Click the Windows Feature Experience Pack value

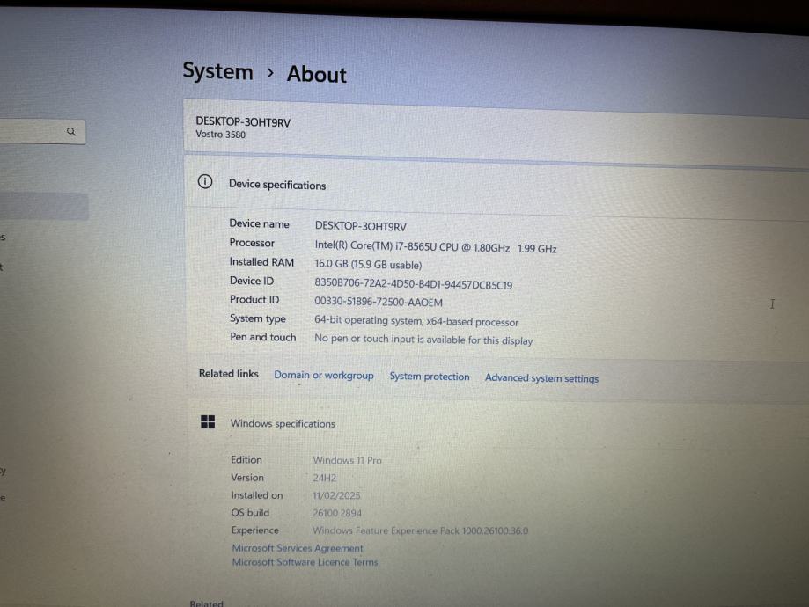point(421,530)
